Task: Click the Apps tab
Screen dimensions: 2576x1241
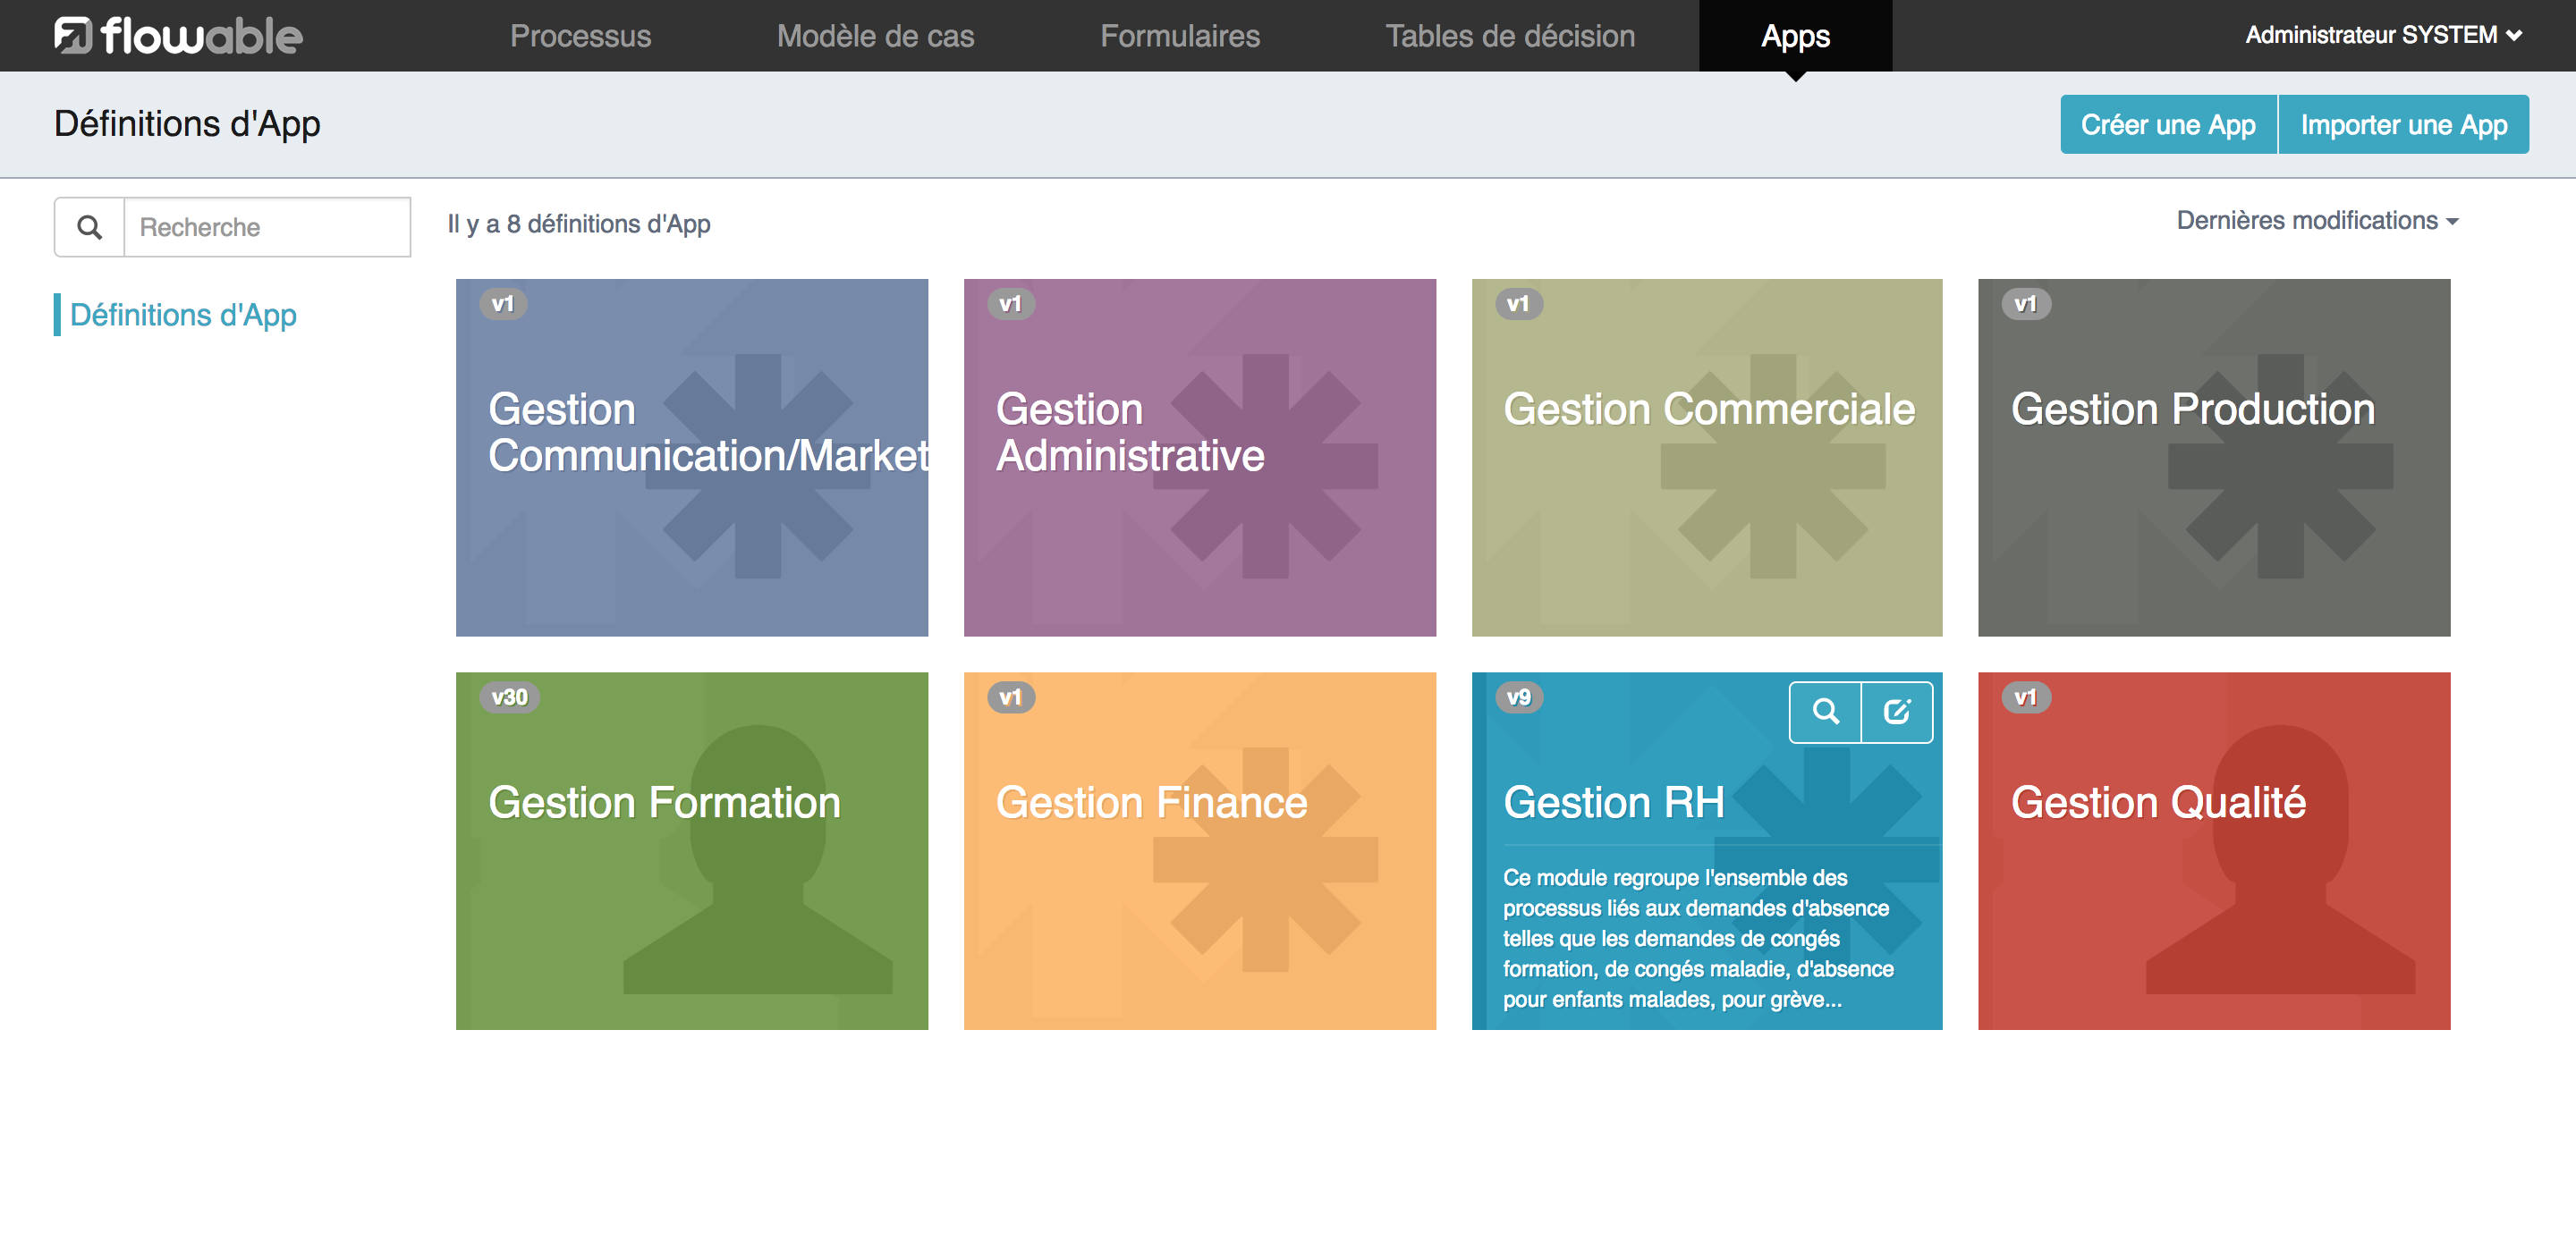Action: pyautogui.click(x=1795, y=36)
